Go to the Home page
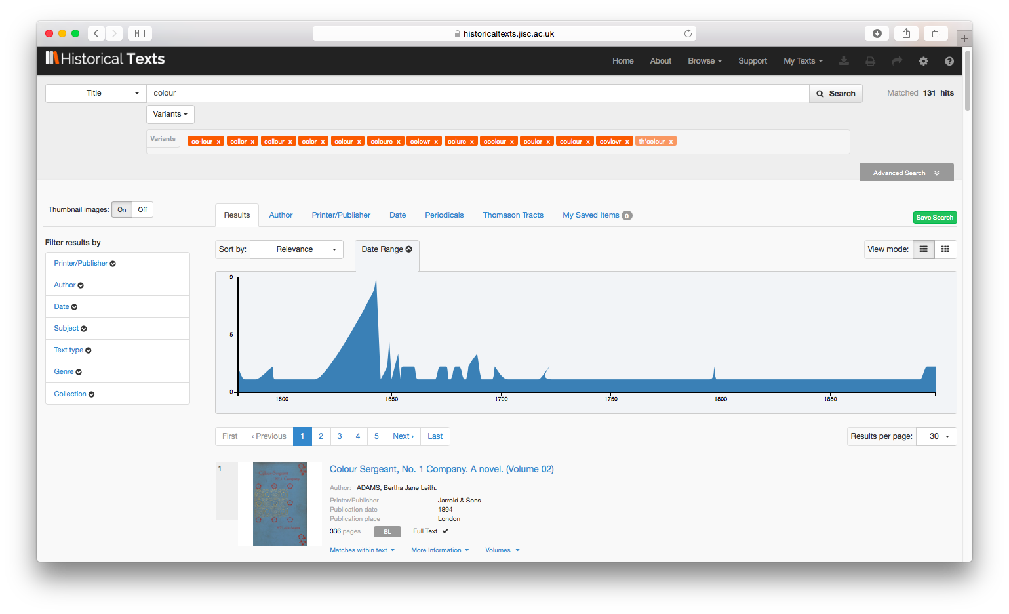 click(623, 61)
